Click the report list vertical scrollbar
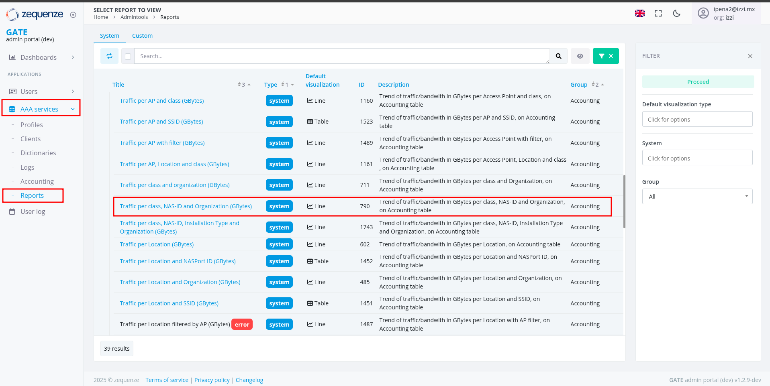 click(624, 201)
